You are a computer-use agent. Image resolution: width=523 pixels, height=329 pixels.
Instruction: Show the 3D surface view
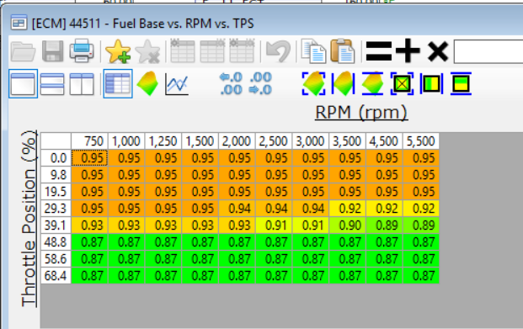click(147, 83)
